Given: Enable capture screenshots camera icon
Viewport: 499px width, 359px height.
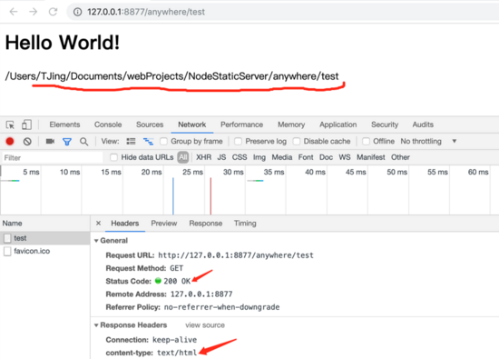Looking at the screenshot, I should 50,141.
